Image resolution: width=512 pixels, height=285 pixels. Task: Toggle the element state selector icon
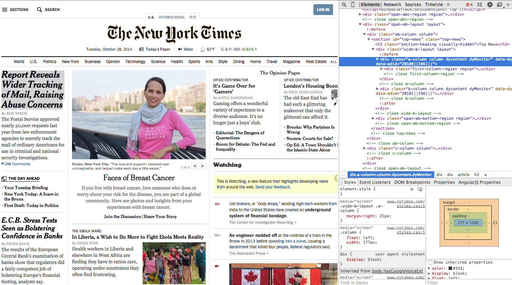420,189
